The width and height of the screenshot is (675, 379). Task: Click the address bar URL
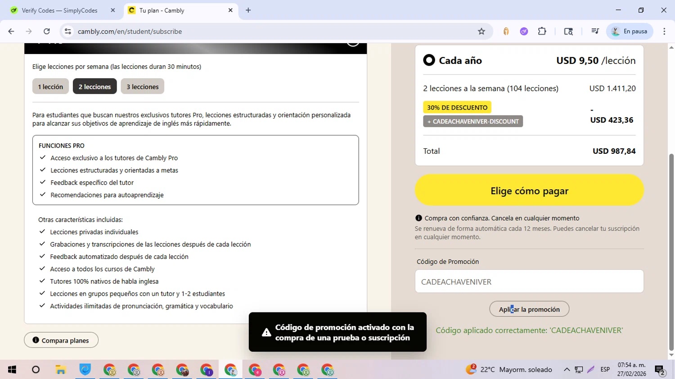coord(130,31)
